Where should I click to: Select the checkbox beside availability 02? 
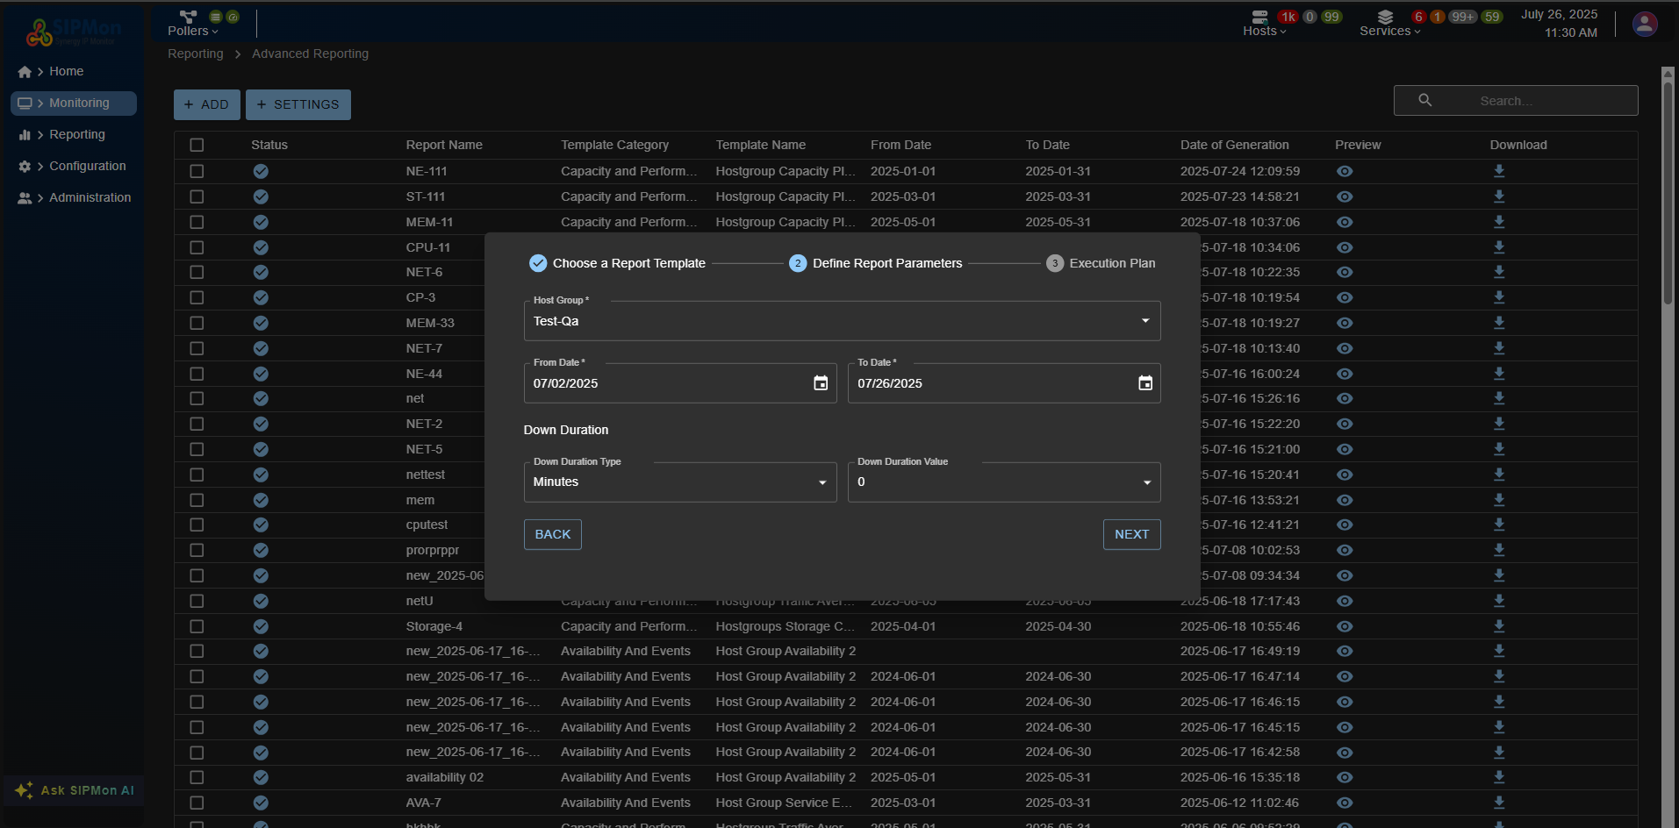197,777
